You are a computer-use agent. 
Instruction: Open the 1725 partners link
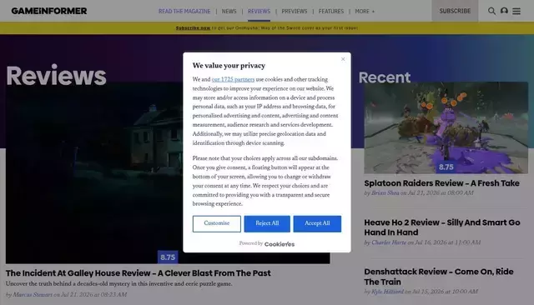pos(233,79)
